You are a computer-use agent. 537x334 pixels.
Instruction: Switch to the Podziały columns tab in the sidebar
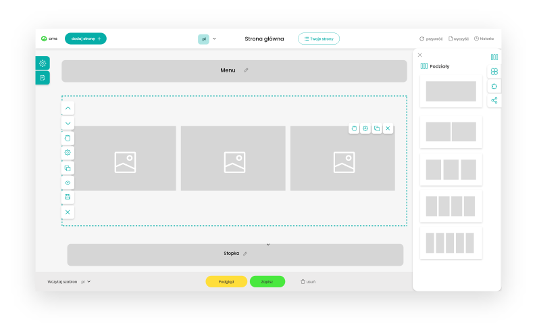(494, 57)
